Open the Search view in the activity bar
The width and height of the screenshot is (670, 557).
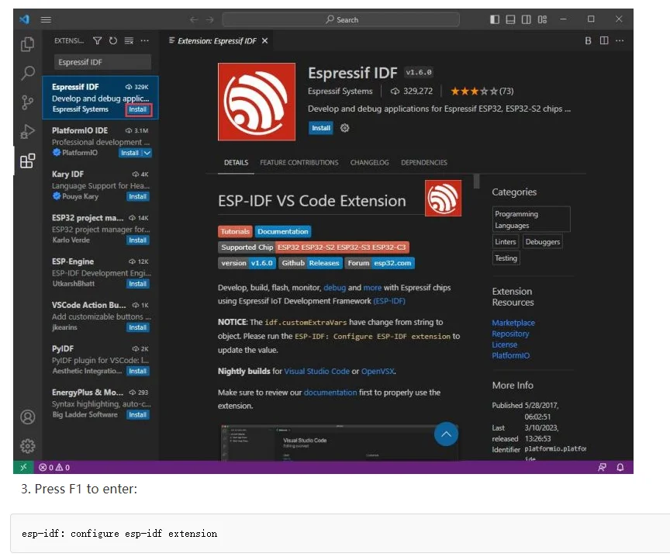(x=28, y=73)
